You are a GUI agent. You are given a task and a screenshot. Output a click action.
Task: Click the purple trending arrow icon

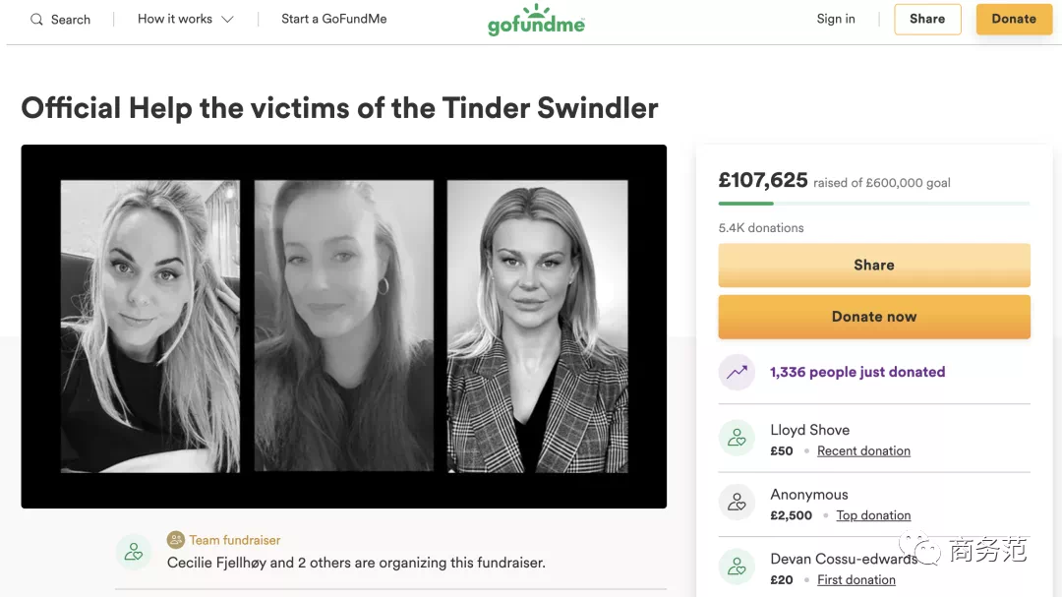pyautogui.click(x=737, y=372)
